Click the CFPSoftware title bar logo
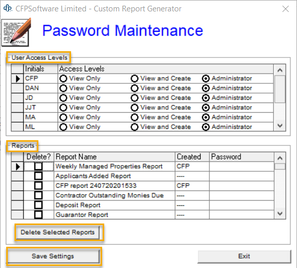297x268 pixels. point(8,8)
